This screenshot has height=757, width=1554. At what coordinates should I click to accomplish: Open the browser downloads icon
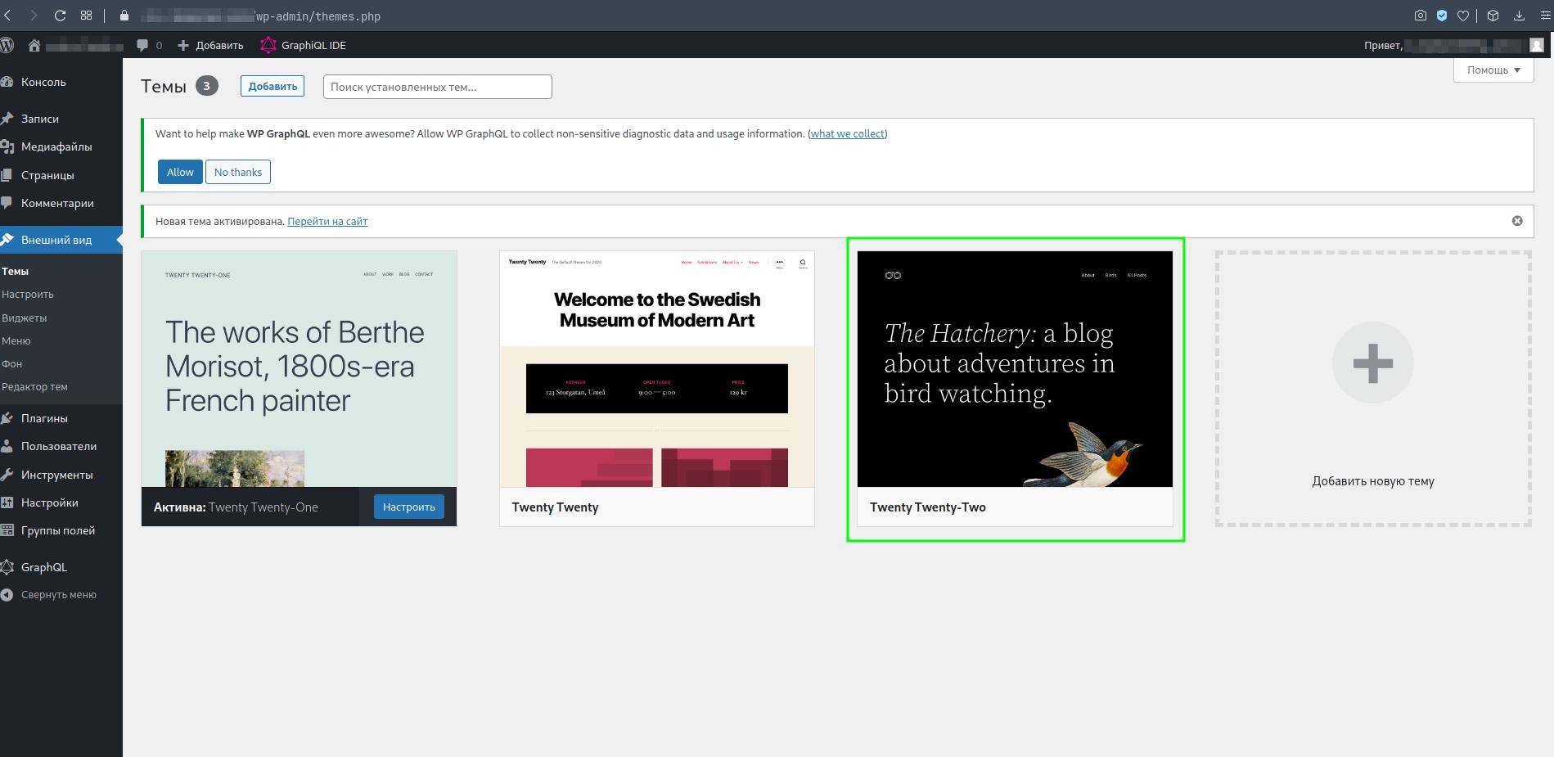coord(1519,16)
